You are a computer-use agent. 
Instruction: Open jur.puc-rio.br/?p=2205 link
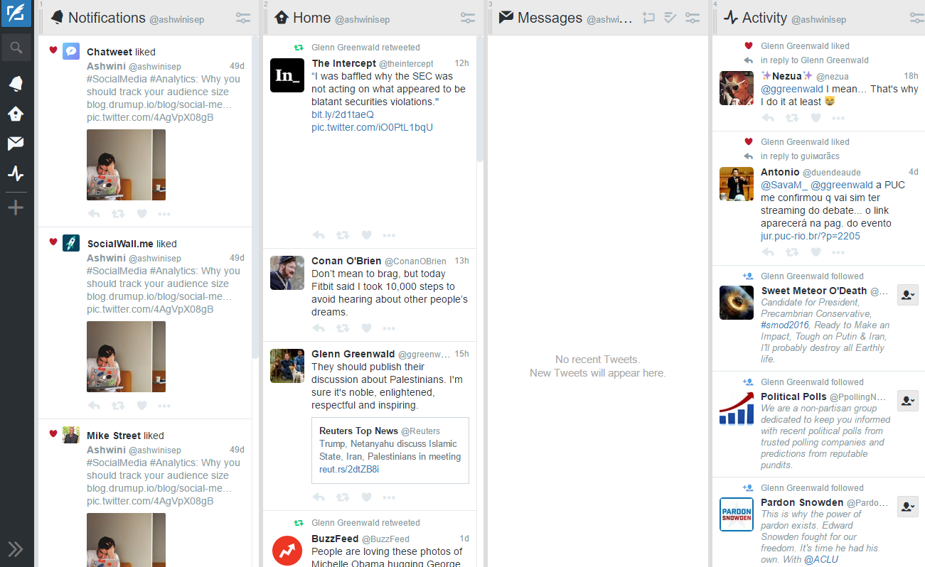[x=811, y=236]
